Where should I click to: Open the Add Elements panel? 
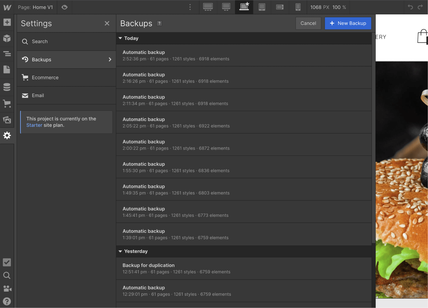pyautogui.click(x=7, y=22)
